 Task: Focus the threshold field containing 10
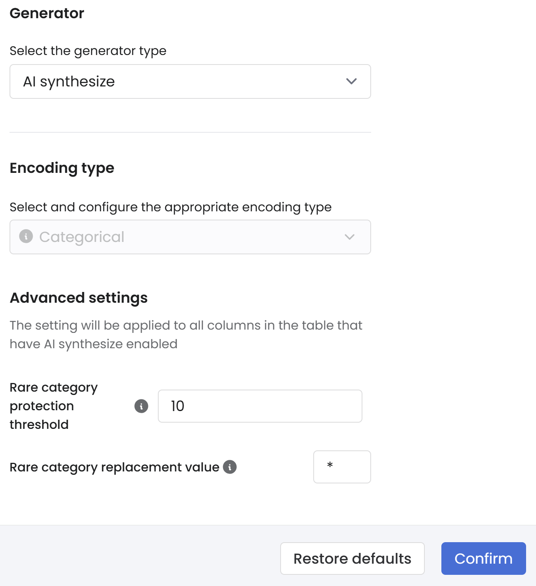pos(260,406)
